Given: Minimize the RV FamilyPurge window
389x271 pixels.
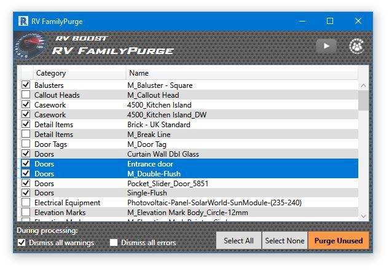Looking at the screenshot, I should coord(302,22).
